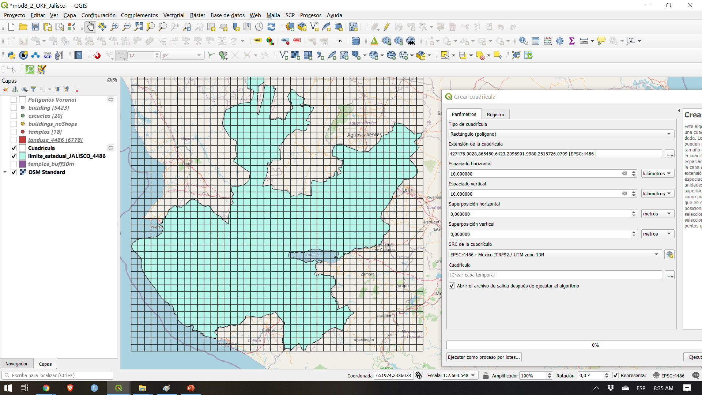
Task: Enable the building [5423] layer
Action: 14,108
